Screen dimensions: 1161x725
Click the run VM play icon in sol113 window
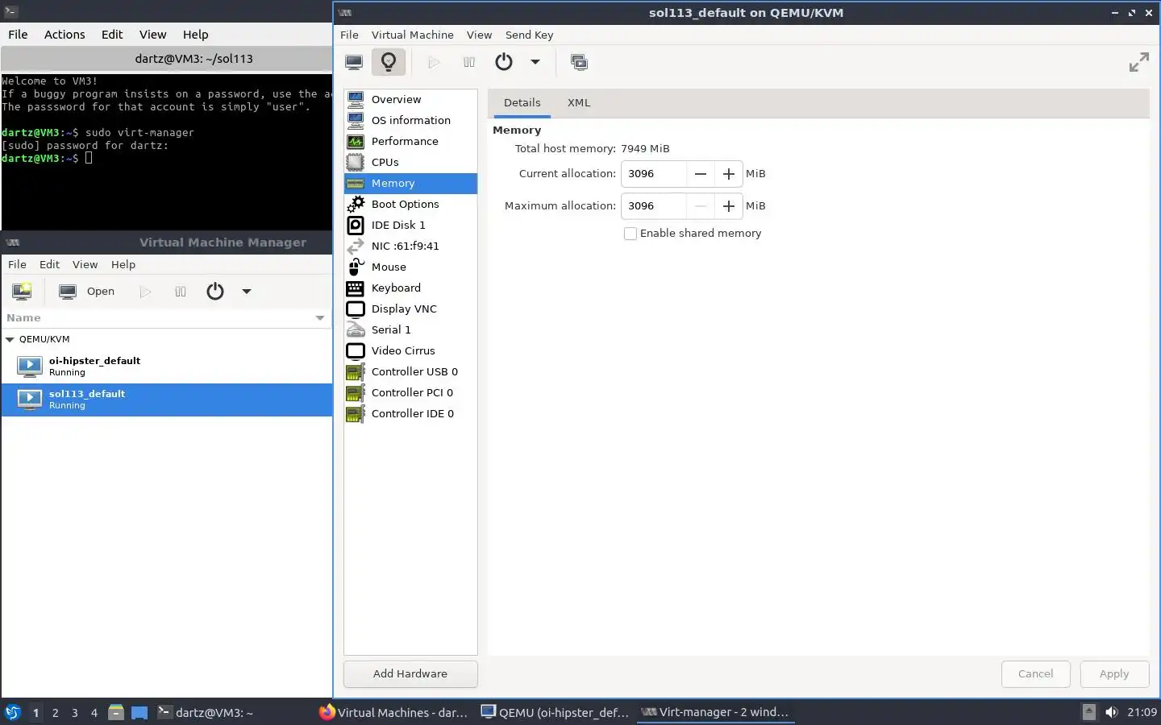click(434, 62)
